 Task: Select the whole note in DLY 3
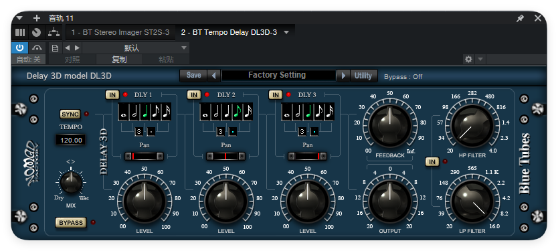pos(287,111)
